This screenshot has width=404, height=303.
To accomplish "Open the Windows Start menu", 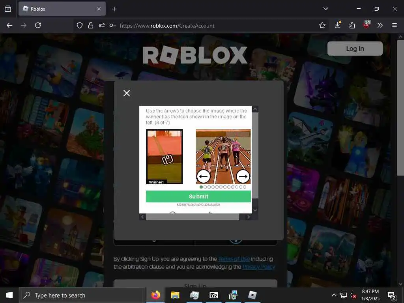I will [x=9, y=295].
